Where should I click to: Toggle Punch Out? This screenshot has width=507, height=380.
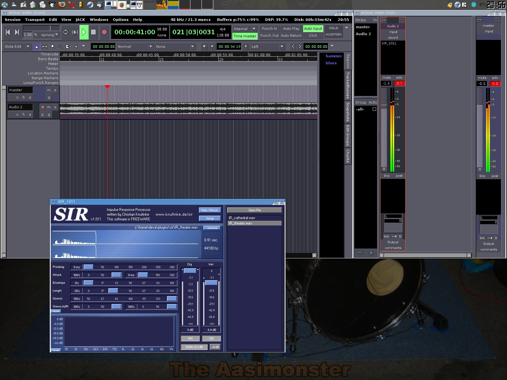269,35
